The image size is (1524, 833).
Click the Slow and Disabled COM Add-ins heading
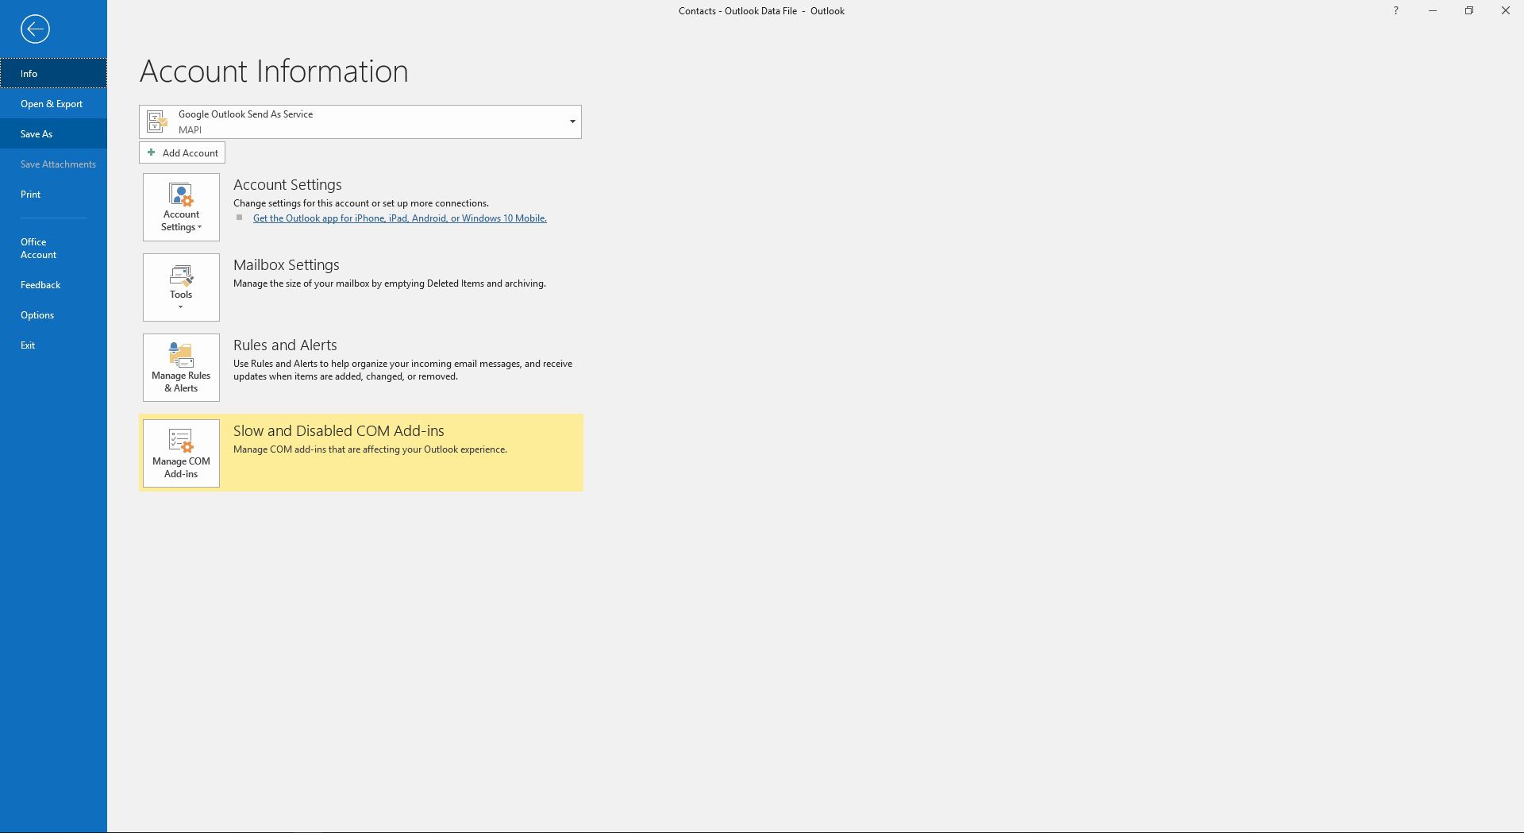pos(338,430)
